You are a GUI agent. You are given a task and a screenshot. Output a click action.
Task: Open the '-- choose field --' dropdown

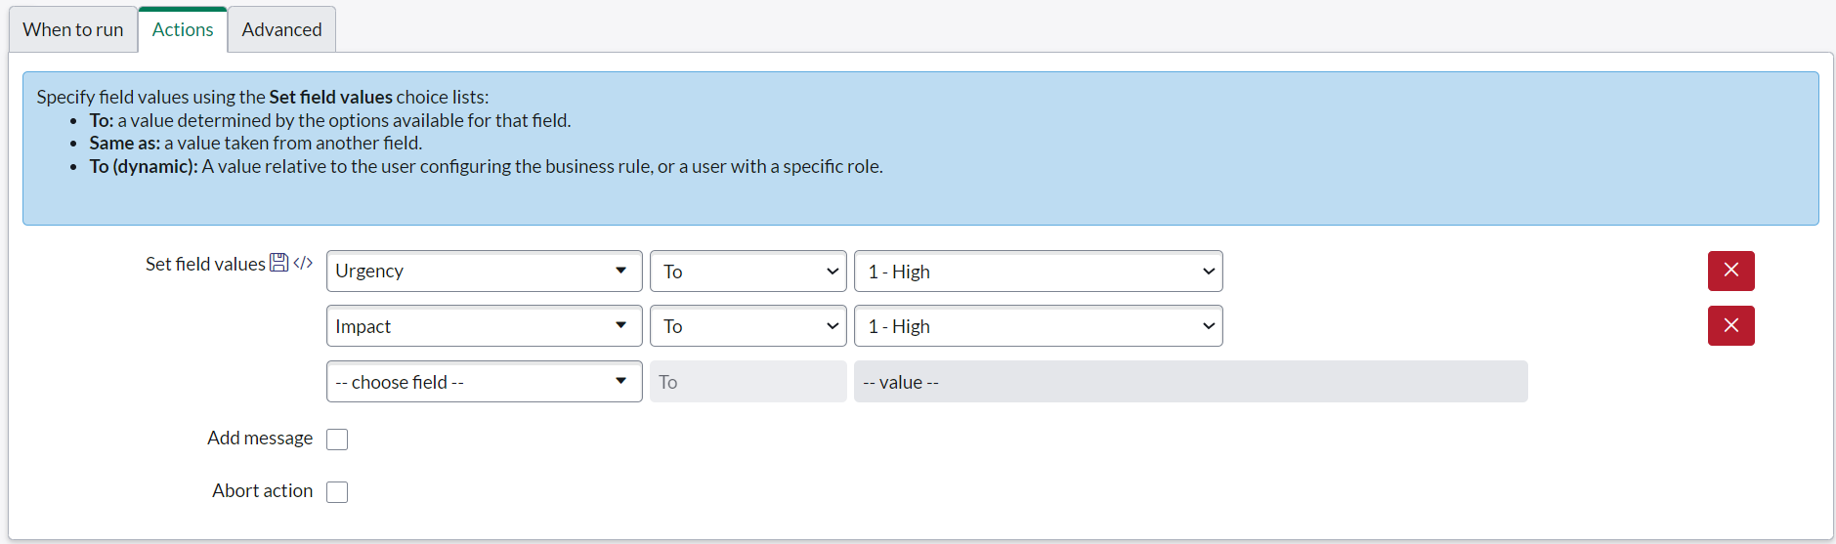tap(484, 382)
